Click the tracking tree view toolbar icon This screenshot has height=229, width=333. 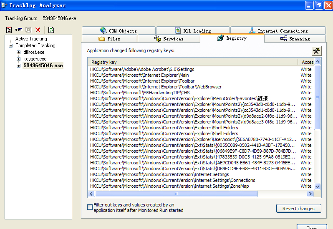9,30
